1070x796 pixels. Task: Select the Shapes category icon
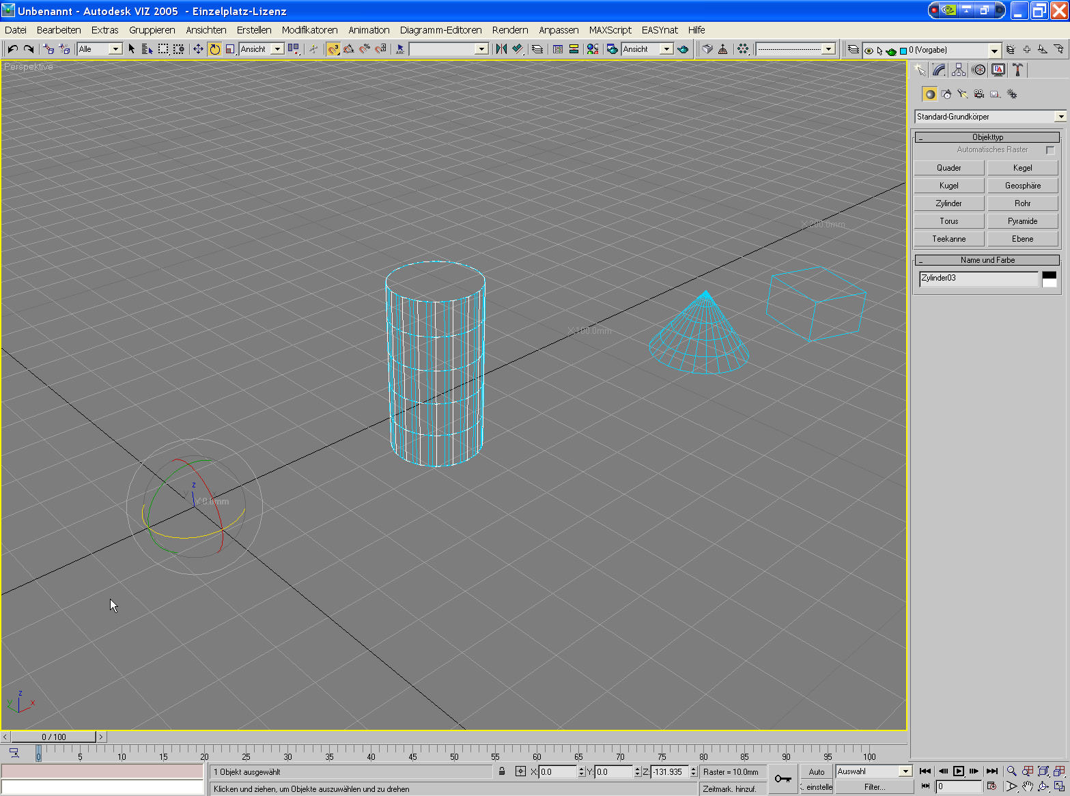(946, 94)
